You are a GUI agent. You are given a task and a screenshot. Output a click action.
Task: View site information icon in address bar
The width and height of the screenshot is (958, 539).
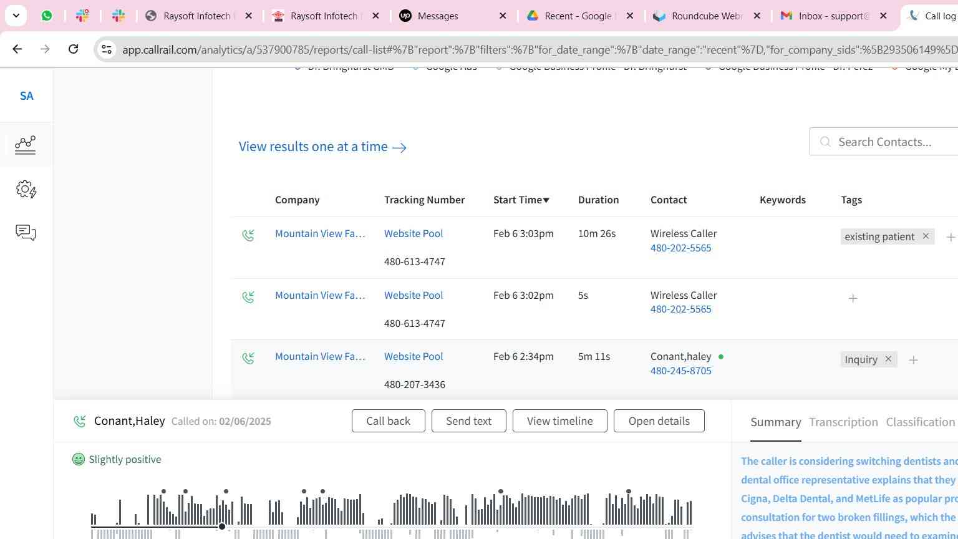coord(106,49)
